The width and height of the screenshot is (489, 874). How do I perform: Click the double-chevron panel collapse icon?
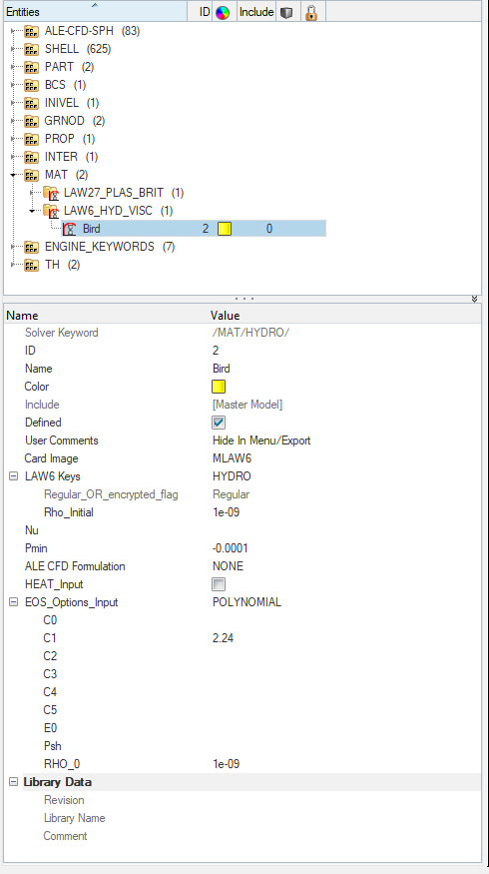[x=474, y=300]
